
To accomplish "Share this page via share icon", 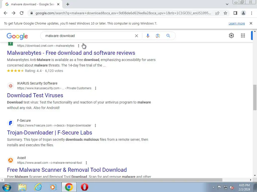I will click(x=217, y=13).
